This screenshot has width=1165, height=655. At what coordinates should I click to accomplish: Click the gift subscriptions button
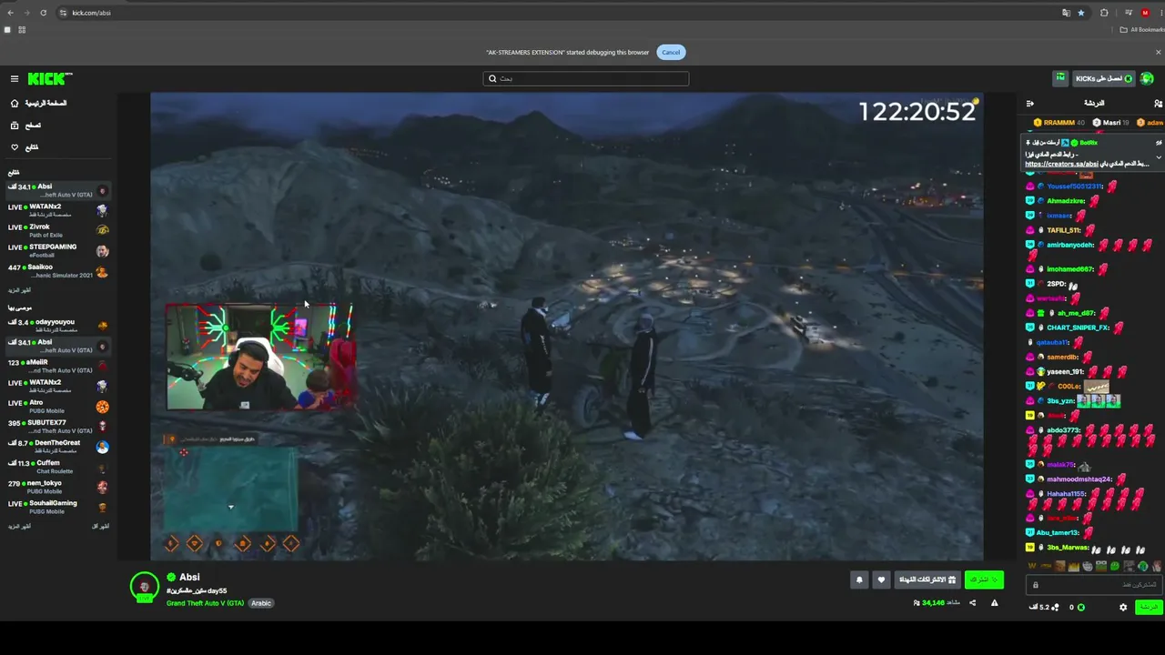pos(927,579)
